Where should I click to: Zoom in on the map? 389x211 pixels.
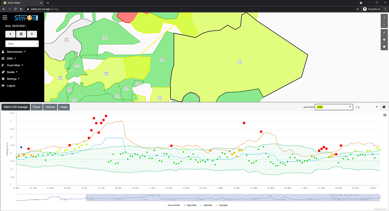tap(384, 18)
